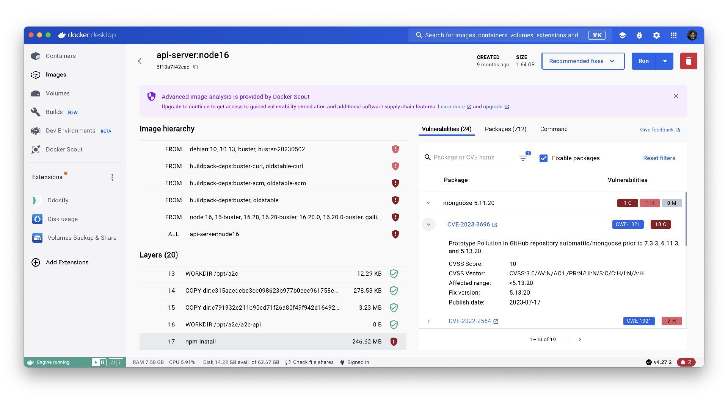Click the shield icon for npm install layer
Viewport: 728px width, 409px height.
click(x=394, y=342)
